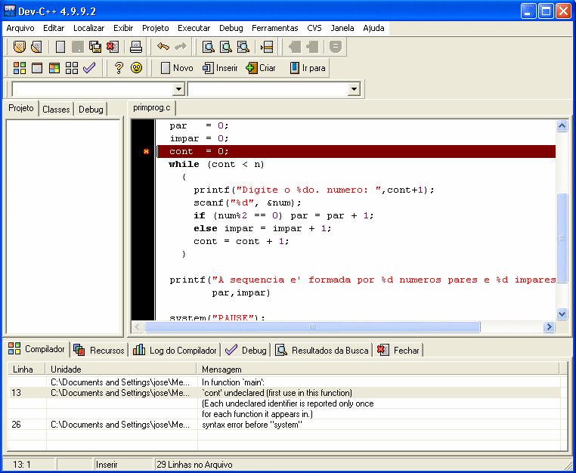Click the Ir para button
Image resolution: width=576 pixels, height=473 pixels.
pos(307,68)
